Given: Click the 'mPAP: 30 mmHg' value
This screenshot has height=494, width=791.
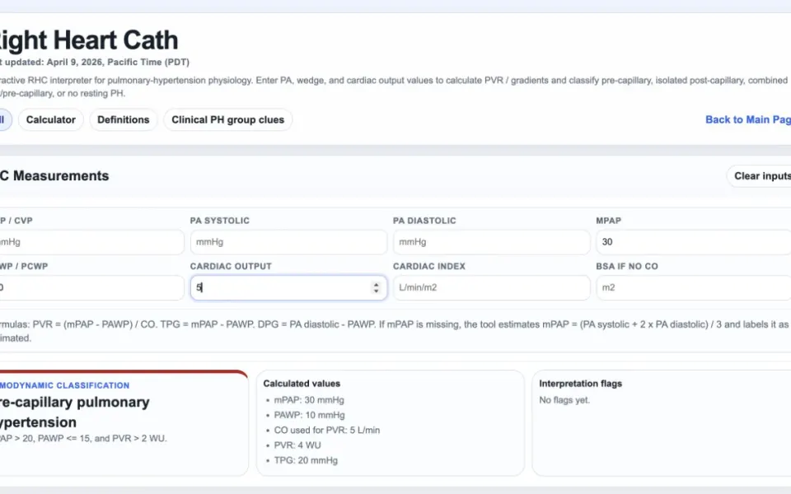Looking at the screenshot, I should (x=309, y=400).
